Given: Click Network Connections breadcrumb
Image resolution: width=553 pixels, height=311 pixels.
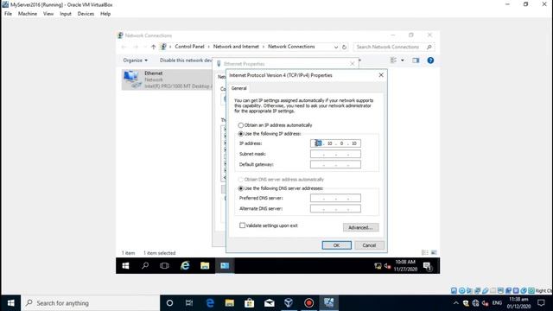Looking at the screenshot, I should click(x=291, y=47).
